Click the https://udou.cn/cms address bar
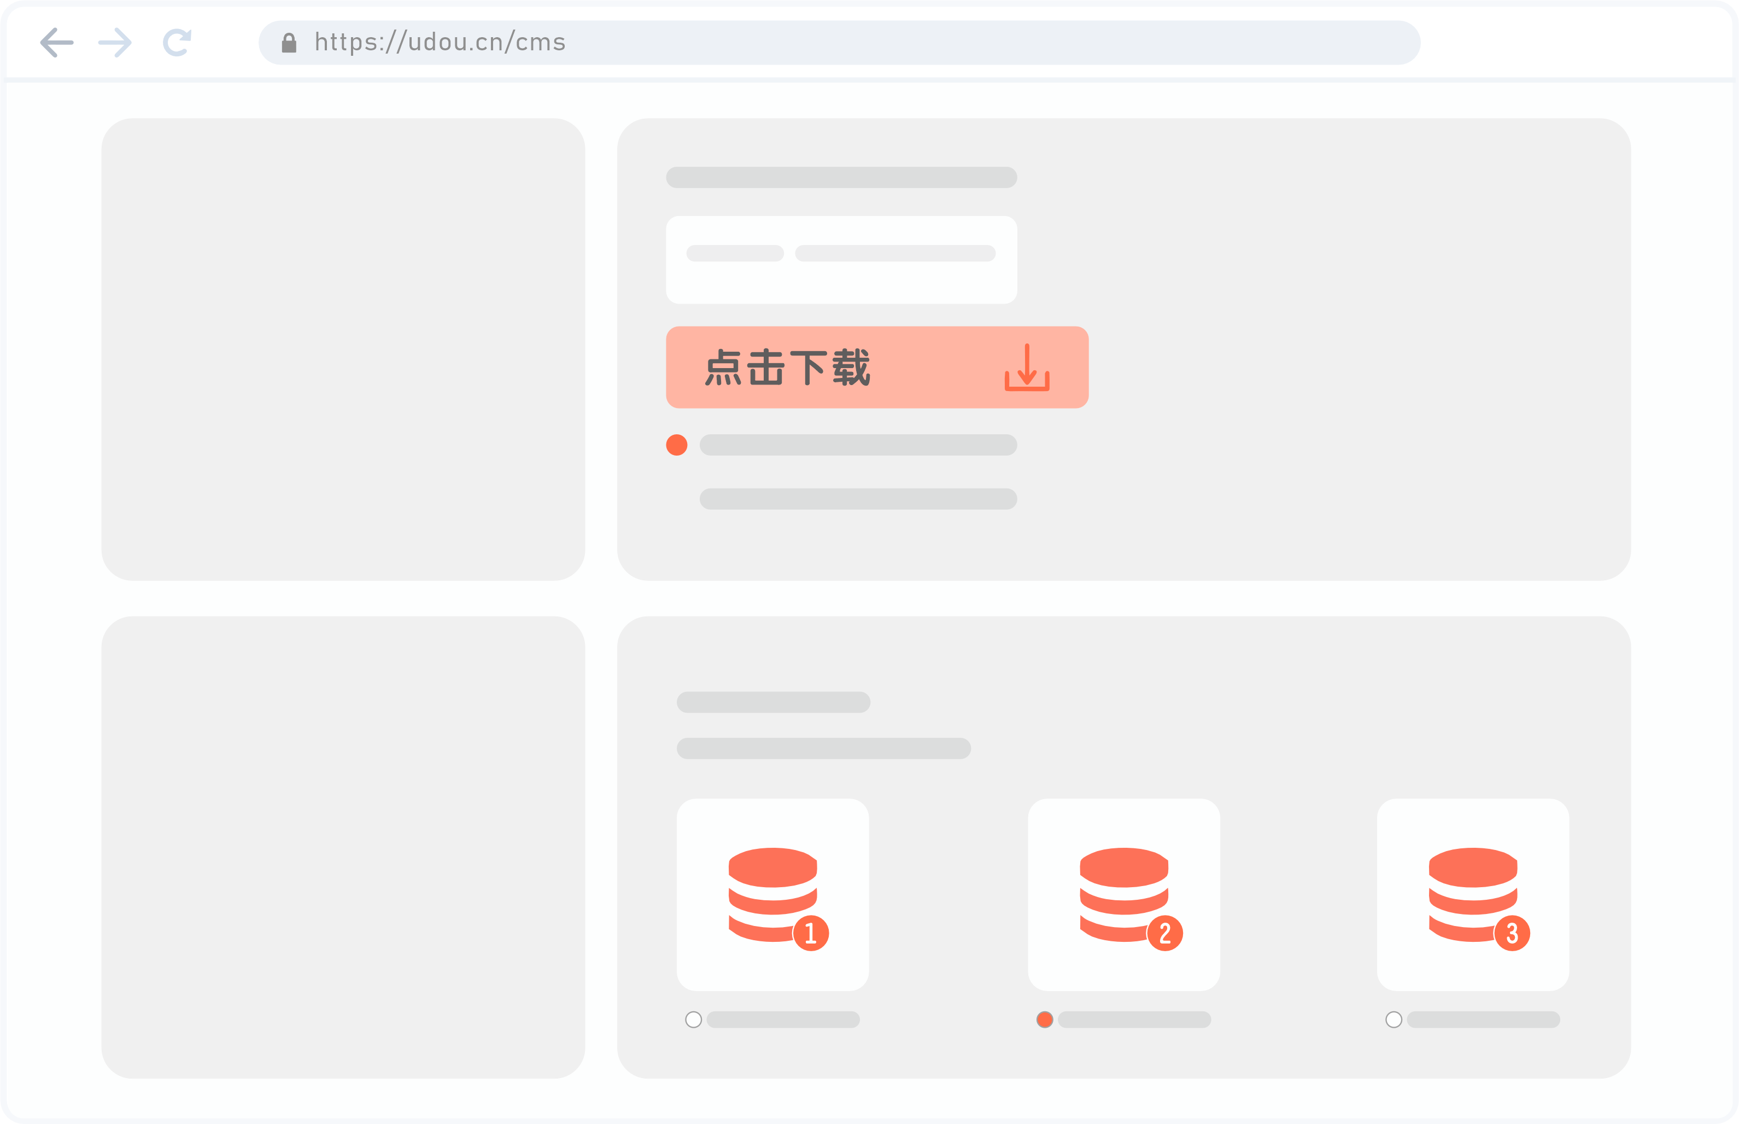 tap(839, 42)
